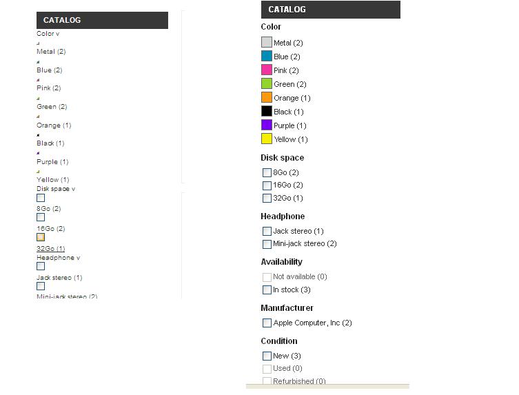This screenshot has height=395, width=519.
Task: Open the underlined 32Go (1) link
Action: click(x=50, y=249)
